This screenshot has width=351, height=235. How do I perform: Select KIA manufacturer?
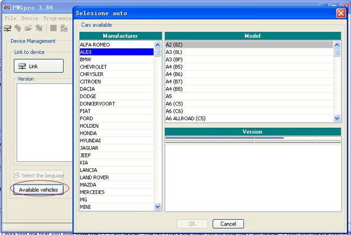coord(117,163)
